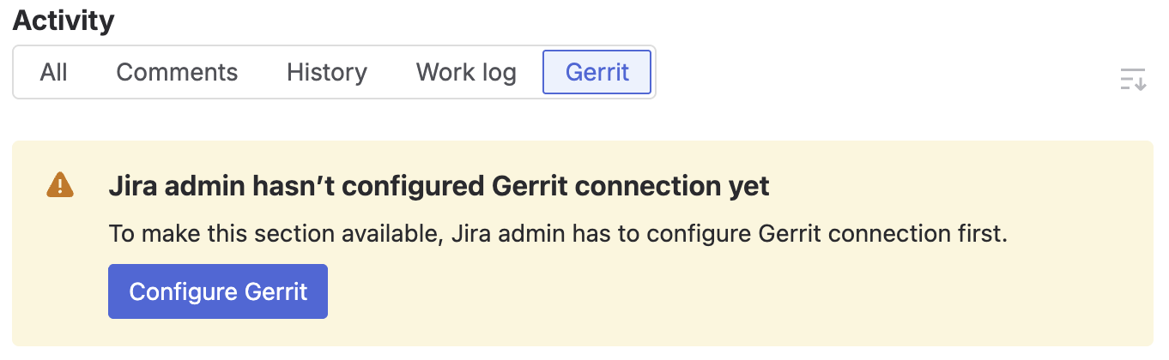Image resolution: width=1169 pixels, height=360 pixels.
Task: Switch to the All activity tab
Action: pyautogui.click(x=53, y=73)
